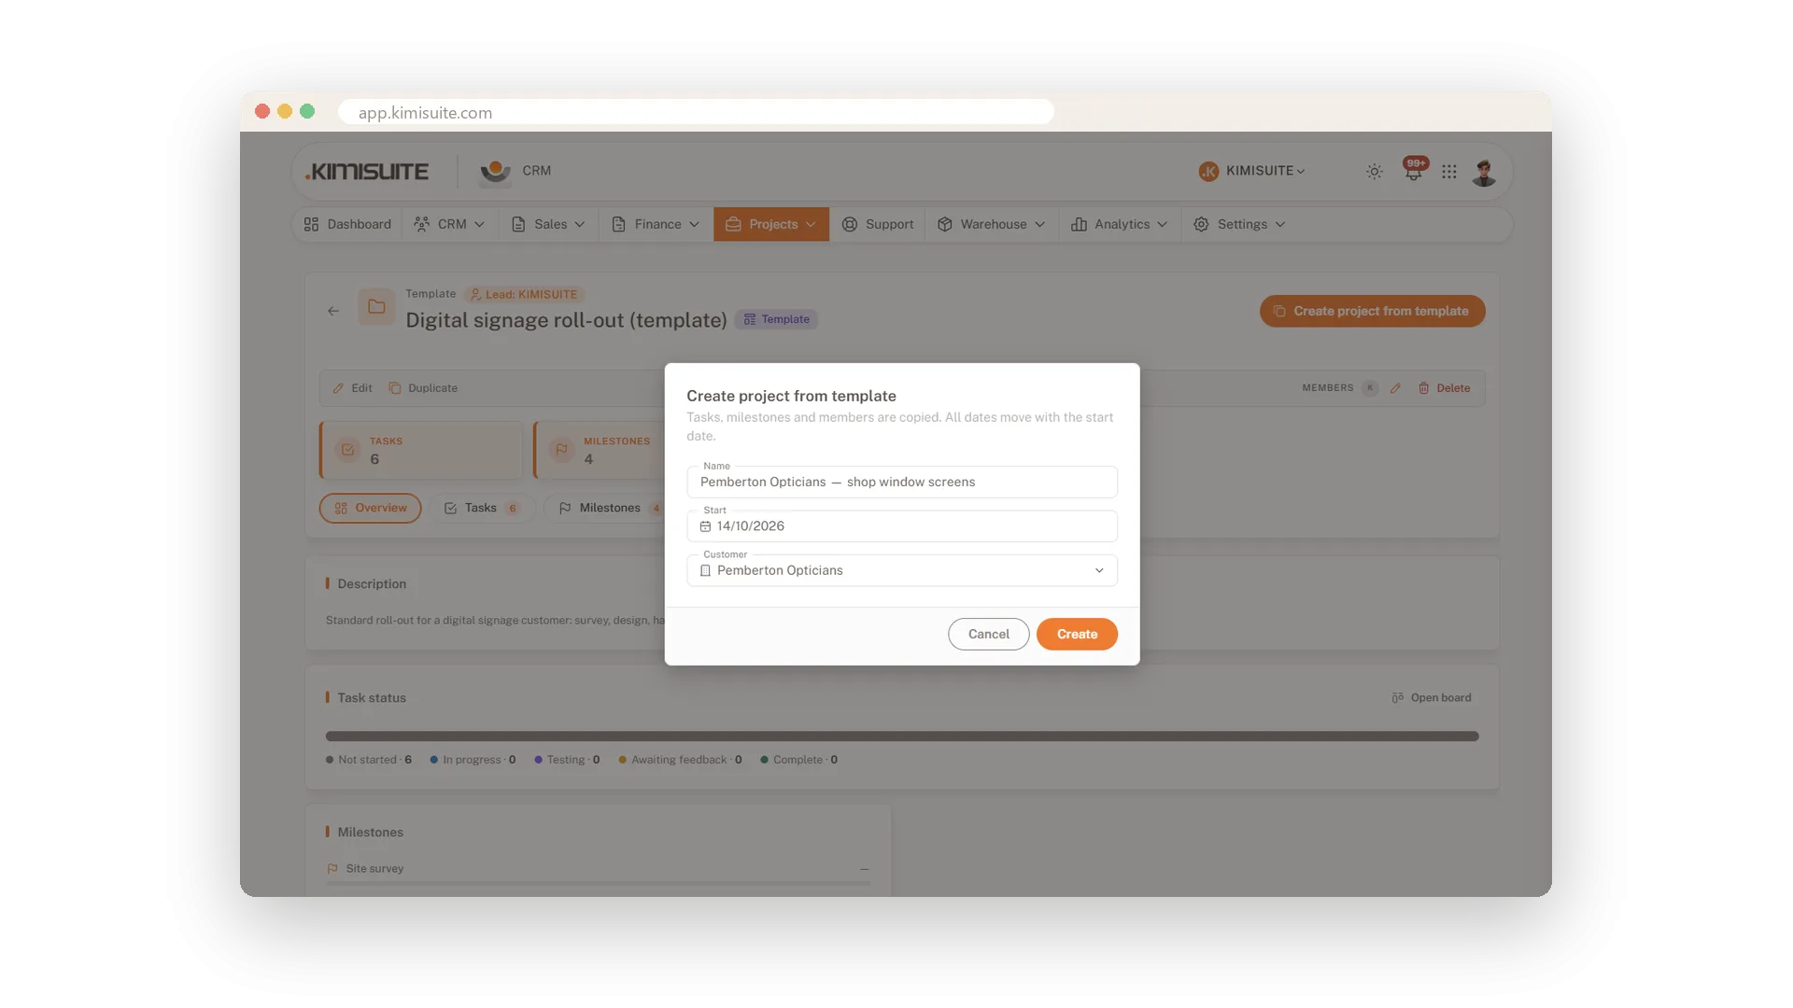Click the pencil icon next to Members

click(x=1395, y=388)
